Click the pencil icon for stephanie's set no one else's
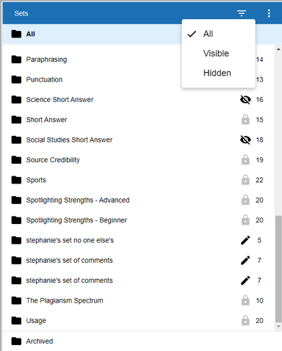The width and height of the screenshot is (282, 351). (245, 240)
